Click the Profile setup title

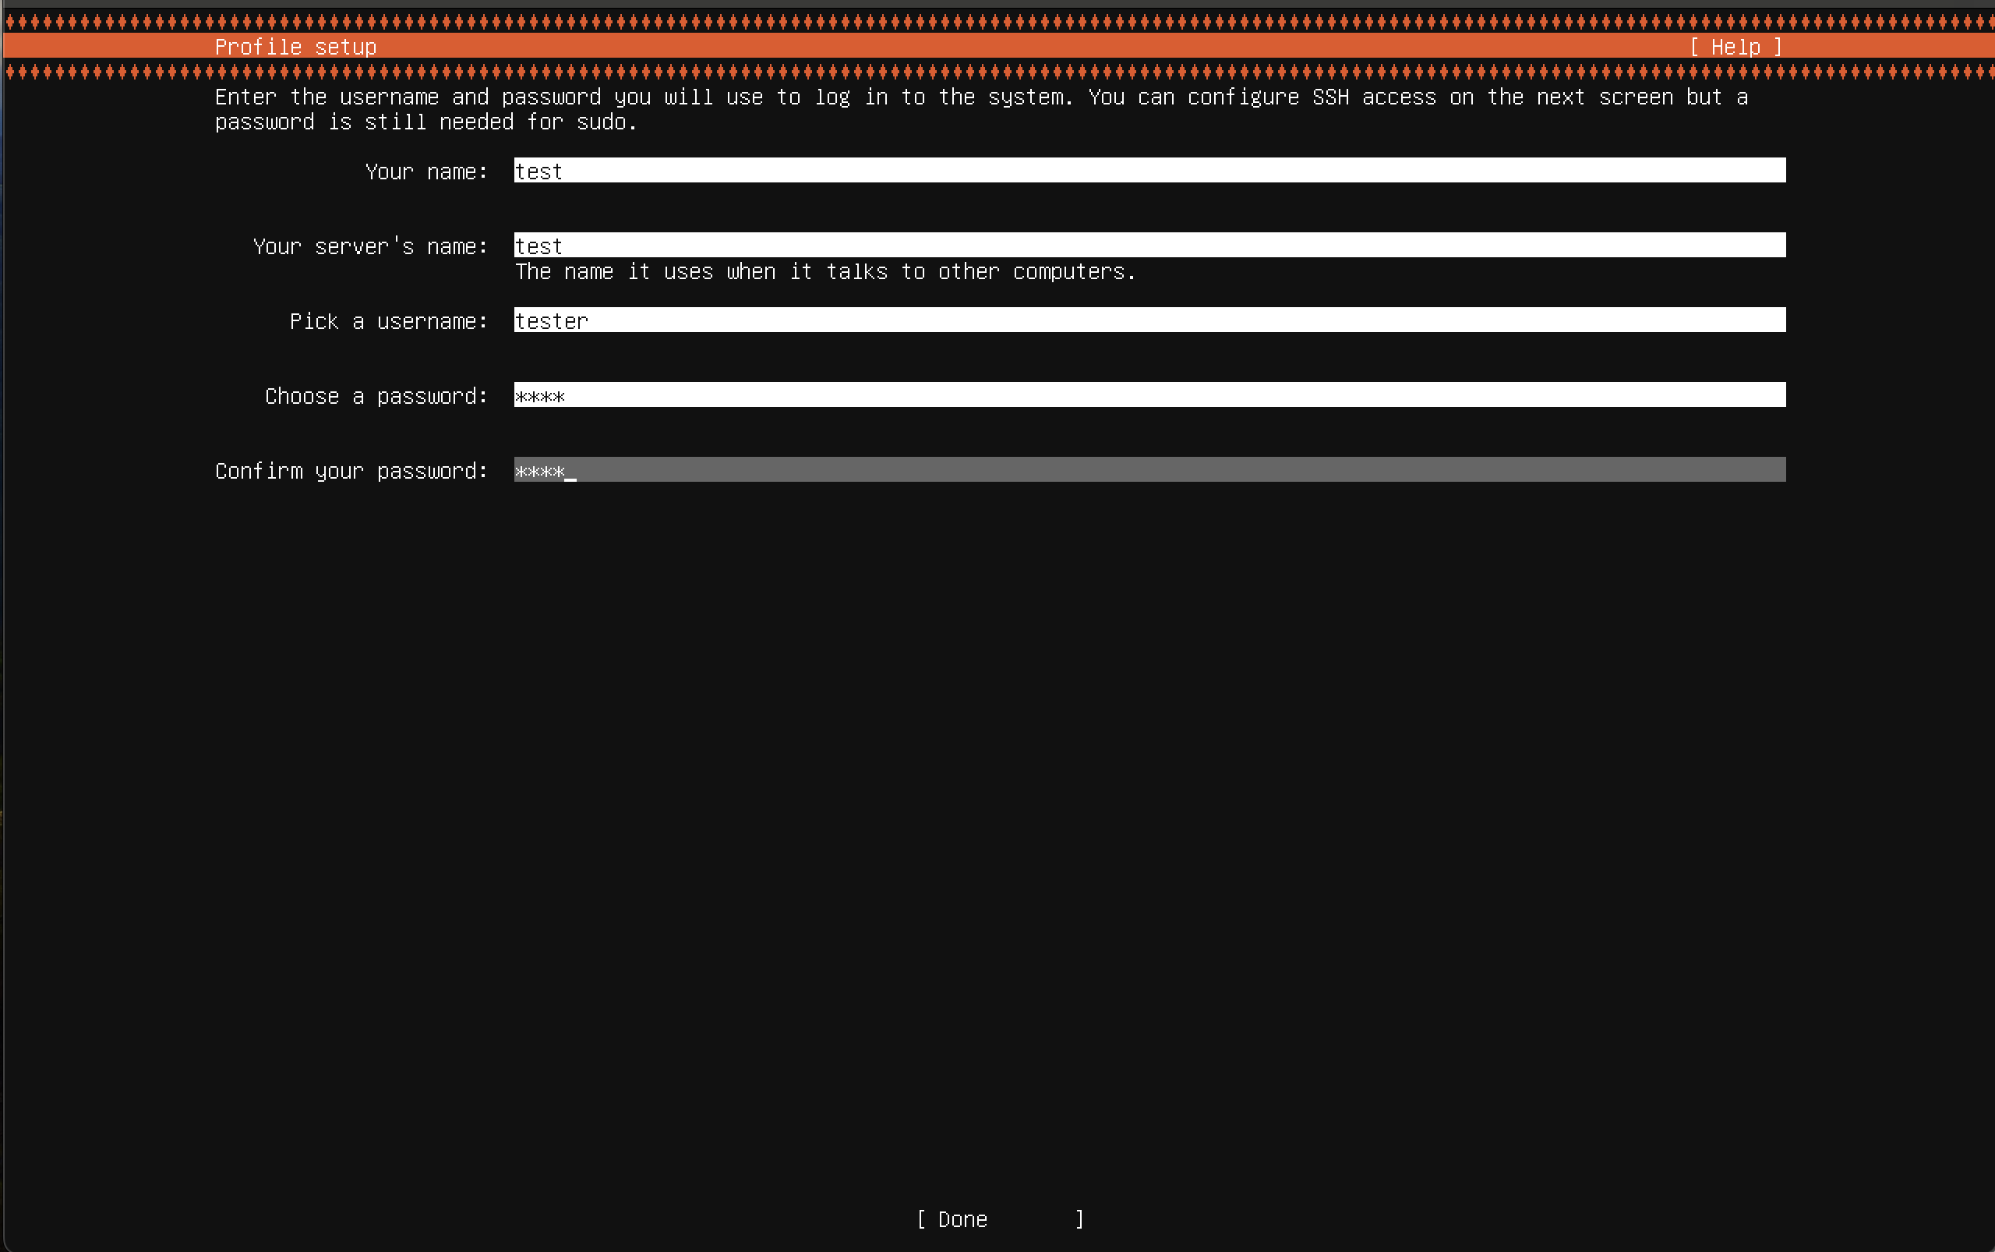click(295, 48)
